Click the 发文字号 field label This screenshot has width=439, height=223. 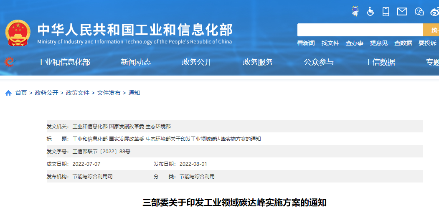(x=58, y=152)
